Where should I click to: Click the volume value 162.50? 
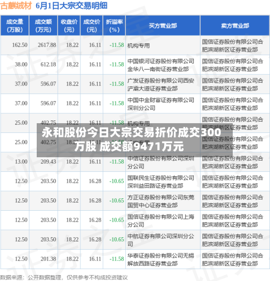point(20,45)
